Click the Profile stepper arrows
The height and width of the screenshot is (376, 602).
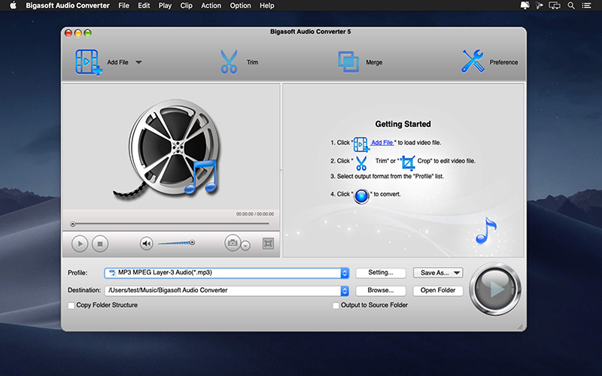tap(345, 273)
